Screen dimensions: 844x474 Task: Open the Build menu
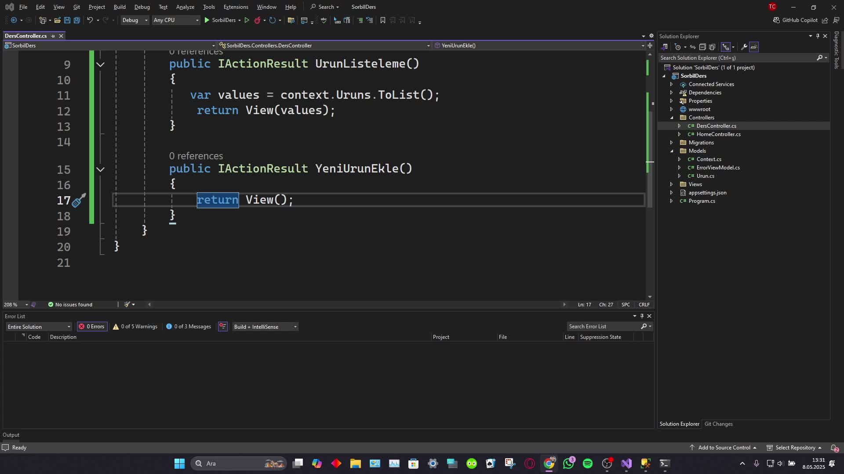(x=120, y=7)
